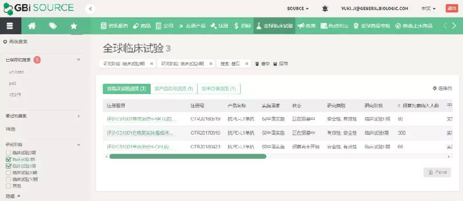Open notifications with the bell icon

(x=325, y=9)
